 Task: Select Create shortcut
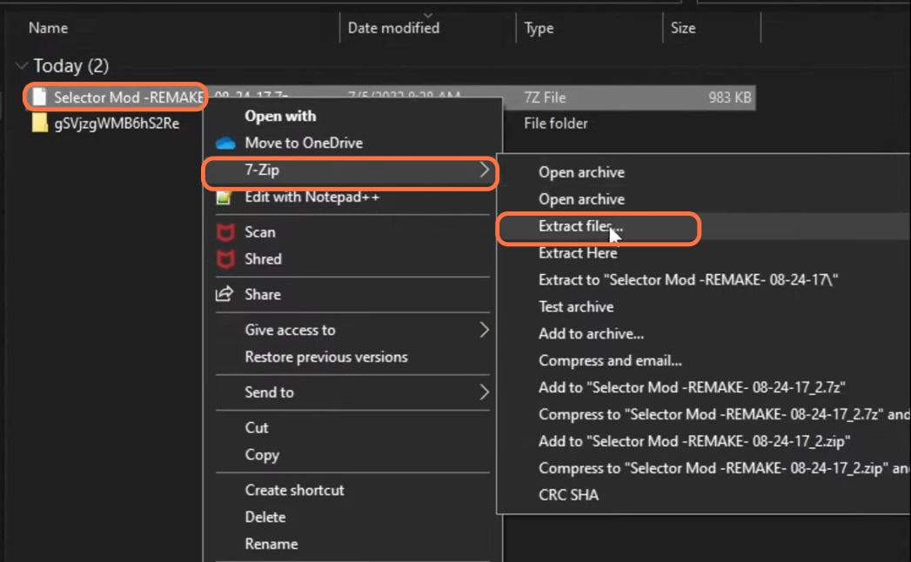click(x=295, y=490)
